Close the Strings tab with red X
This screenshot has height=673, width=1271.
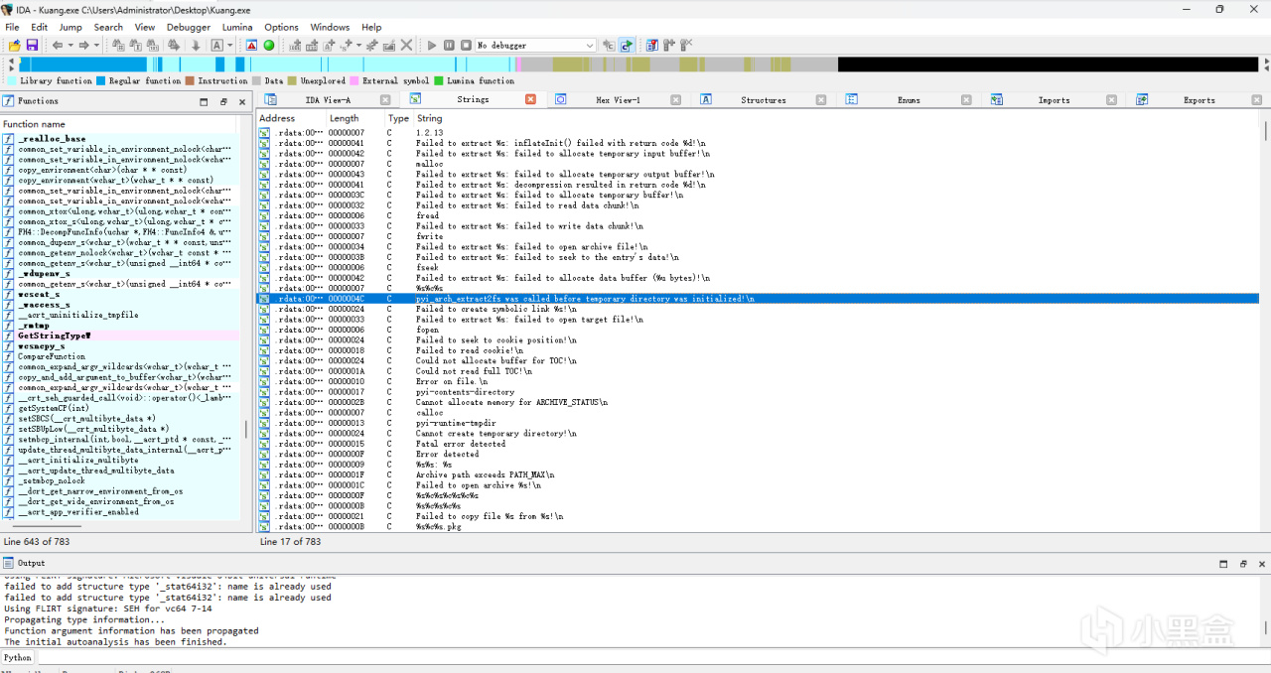(530, 99)
